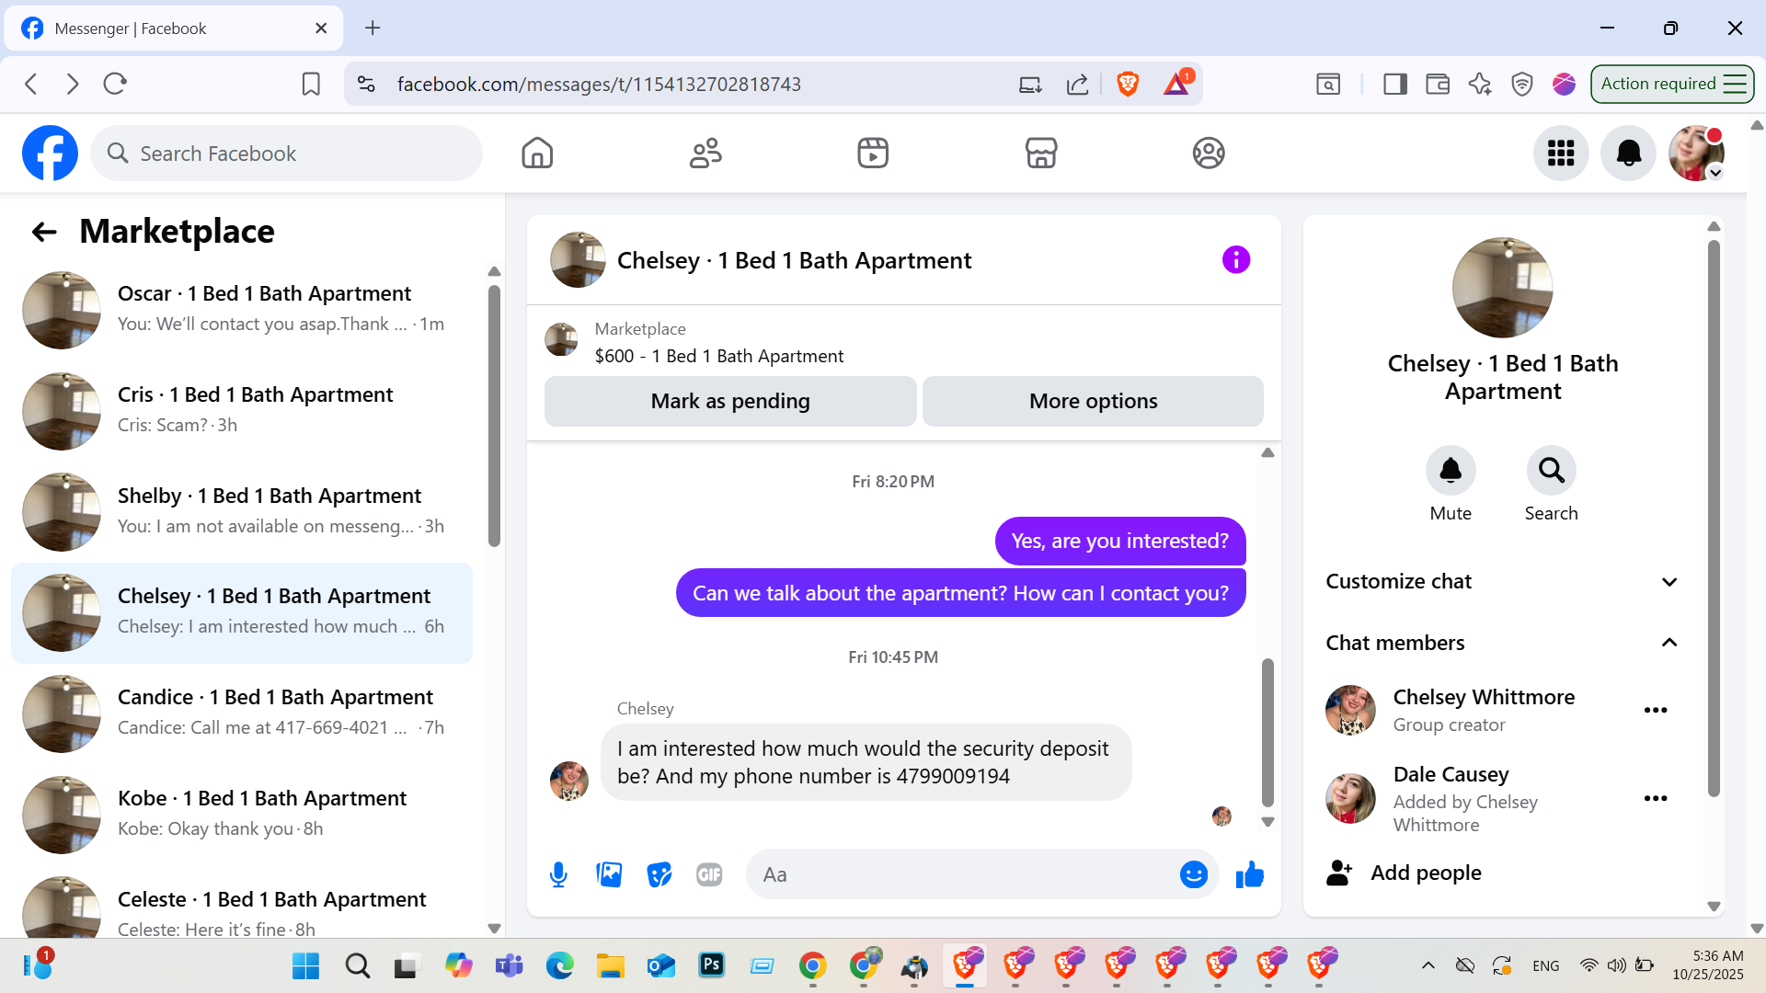
Task: Click the Brave Shields icon
Action: [1128, 84]
